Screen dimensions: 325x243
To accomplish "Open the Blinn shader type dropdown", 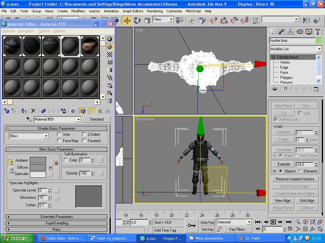I will click(46, 136).
